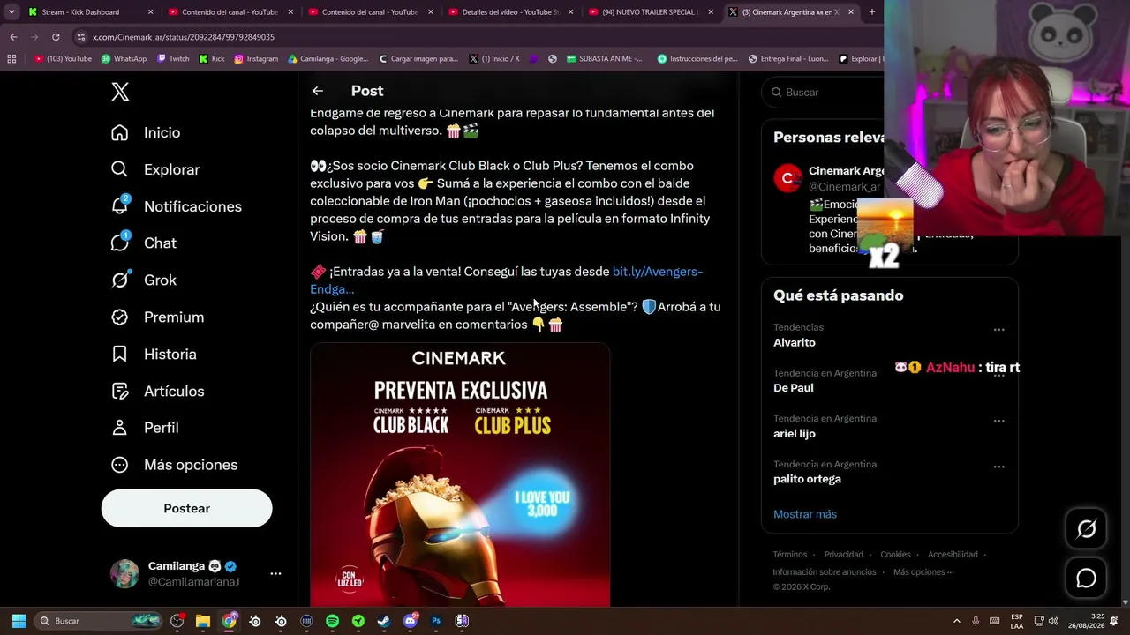Open the SUBASTA ANIME bookmark
The image size is (1130, 635).
[x=605, y=59]
